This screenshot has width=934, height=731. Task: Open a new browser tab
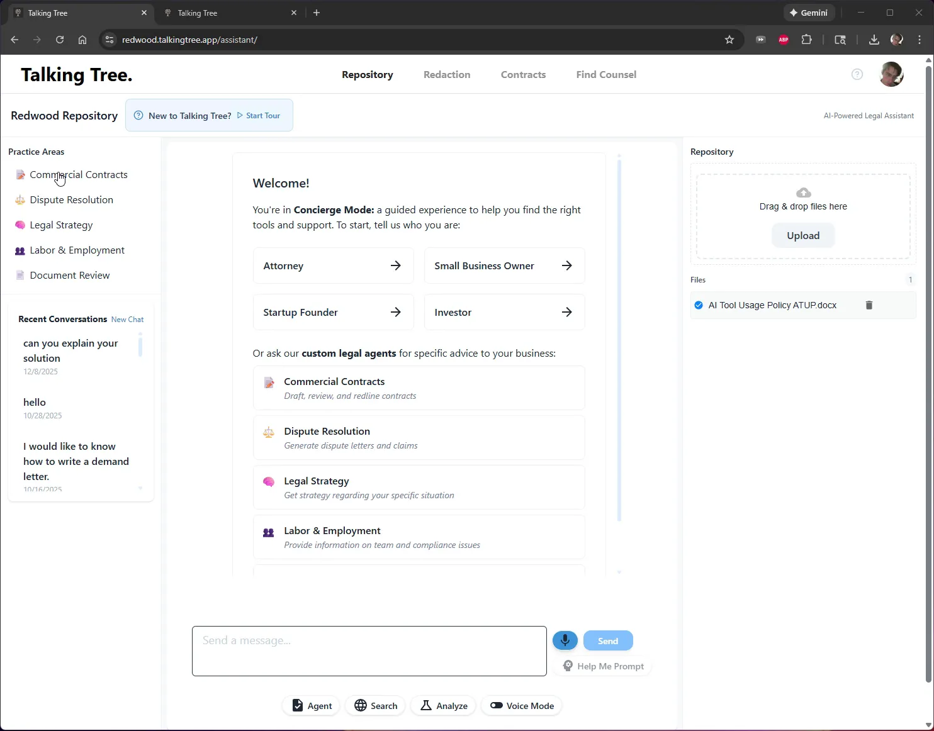click(317, 13)
